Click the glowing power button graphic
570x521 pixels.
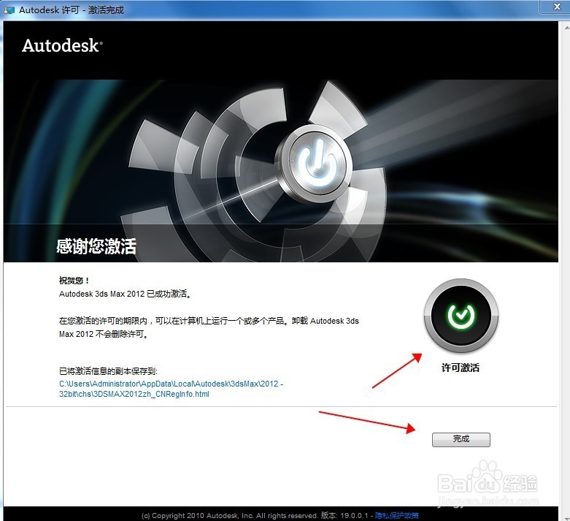[315, 163]
